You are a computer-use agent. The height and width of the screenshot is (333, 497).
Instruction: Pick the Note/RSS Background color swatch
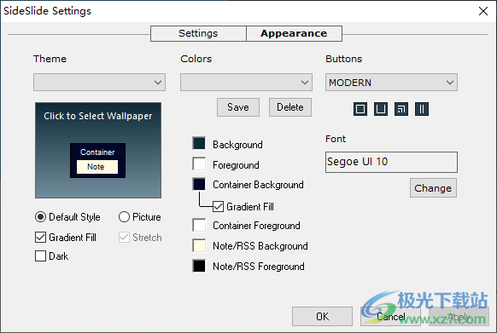click(x=199, y=246)
